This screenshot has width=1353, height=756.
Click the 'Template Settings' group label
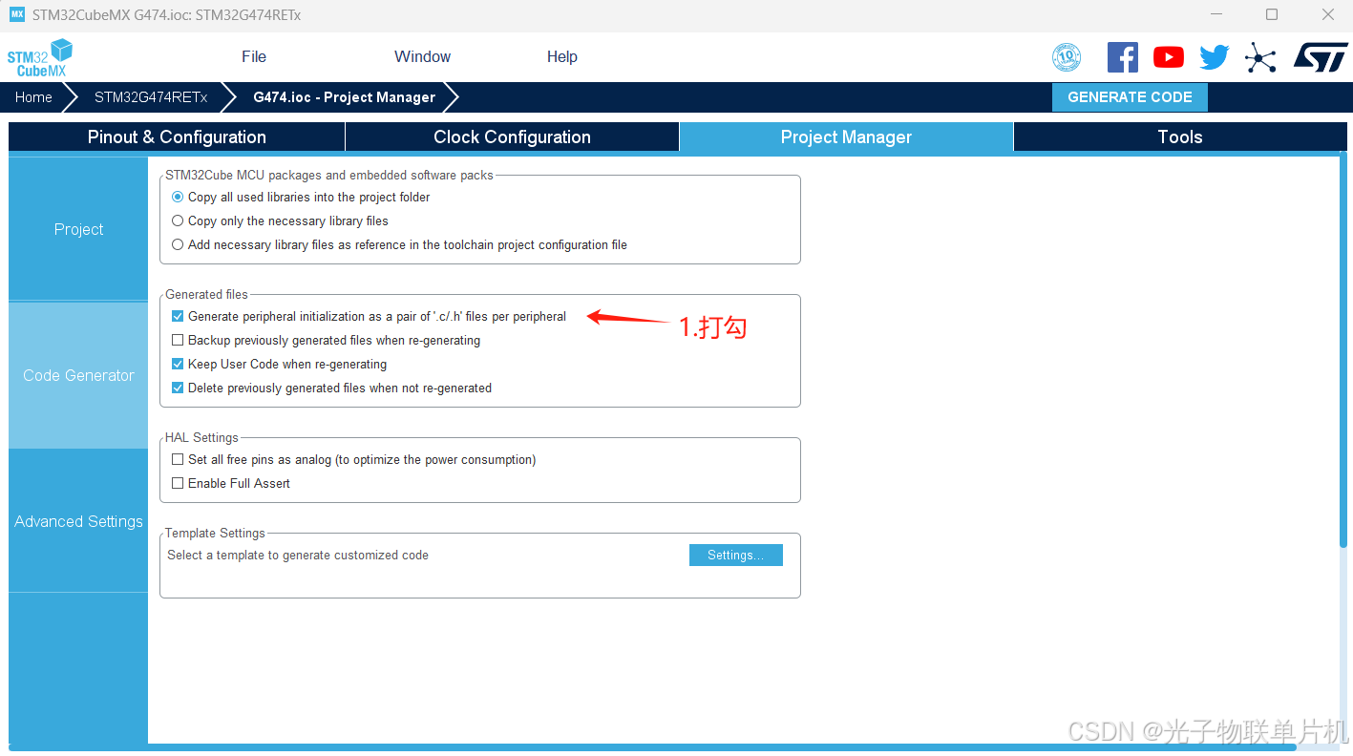click(x=215, y=533)
